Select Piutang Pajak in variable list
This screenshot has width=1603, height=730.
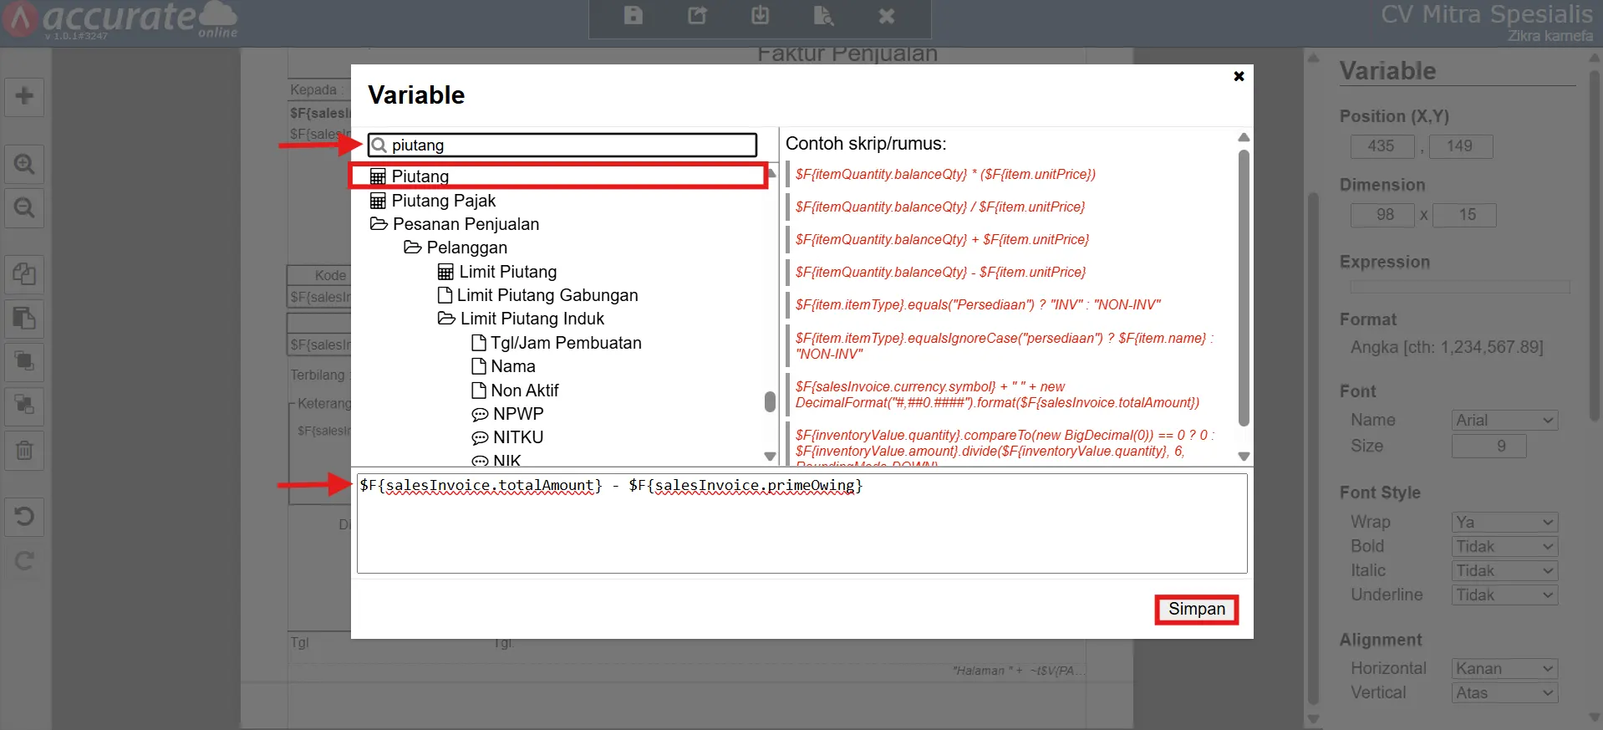tap(443, 201)
